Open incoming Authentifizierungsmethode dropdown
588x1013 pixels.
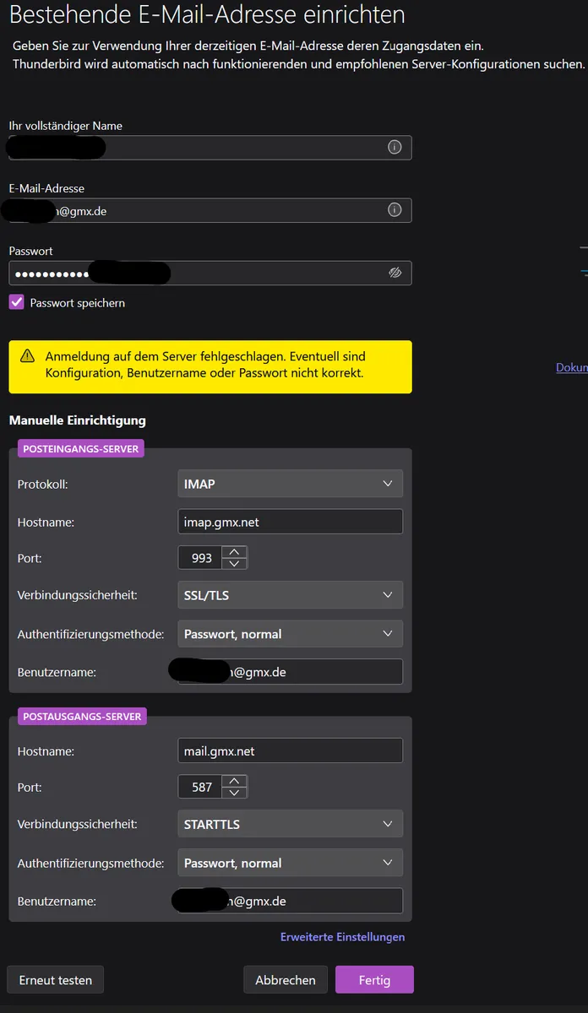click(291, 634)
